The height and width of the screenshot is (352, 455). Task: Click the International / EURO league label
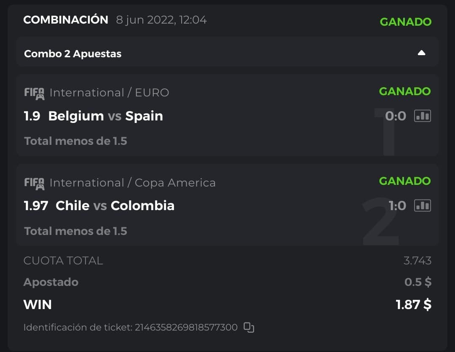pos(109,93)
